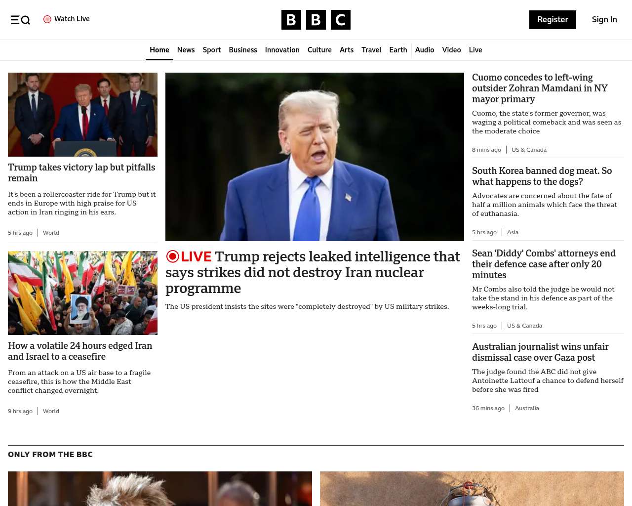Click the Australia category tag

click(527, 408)
